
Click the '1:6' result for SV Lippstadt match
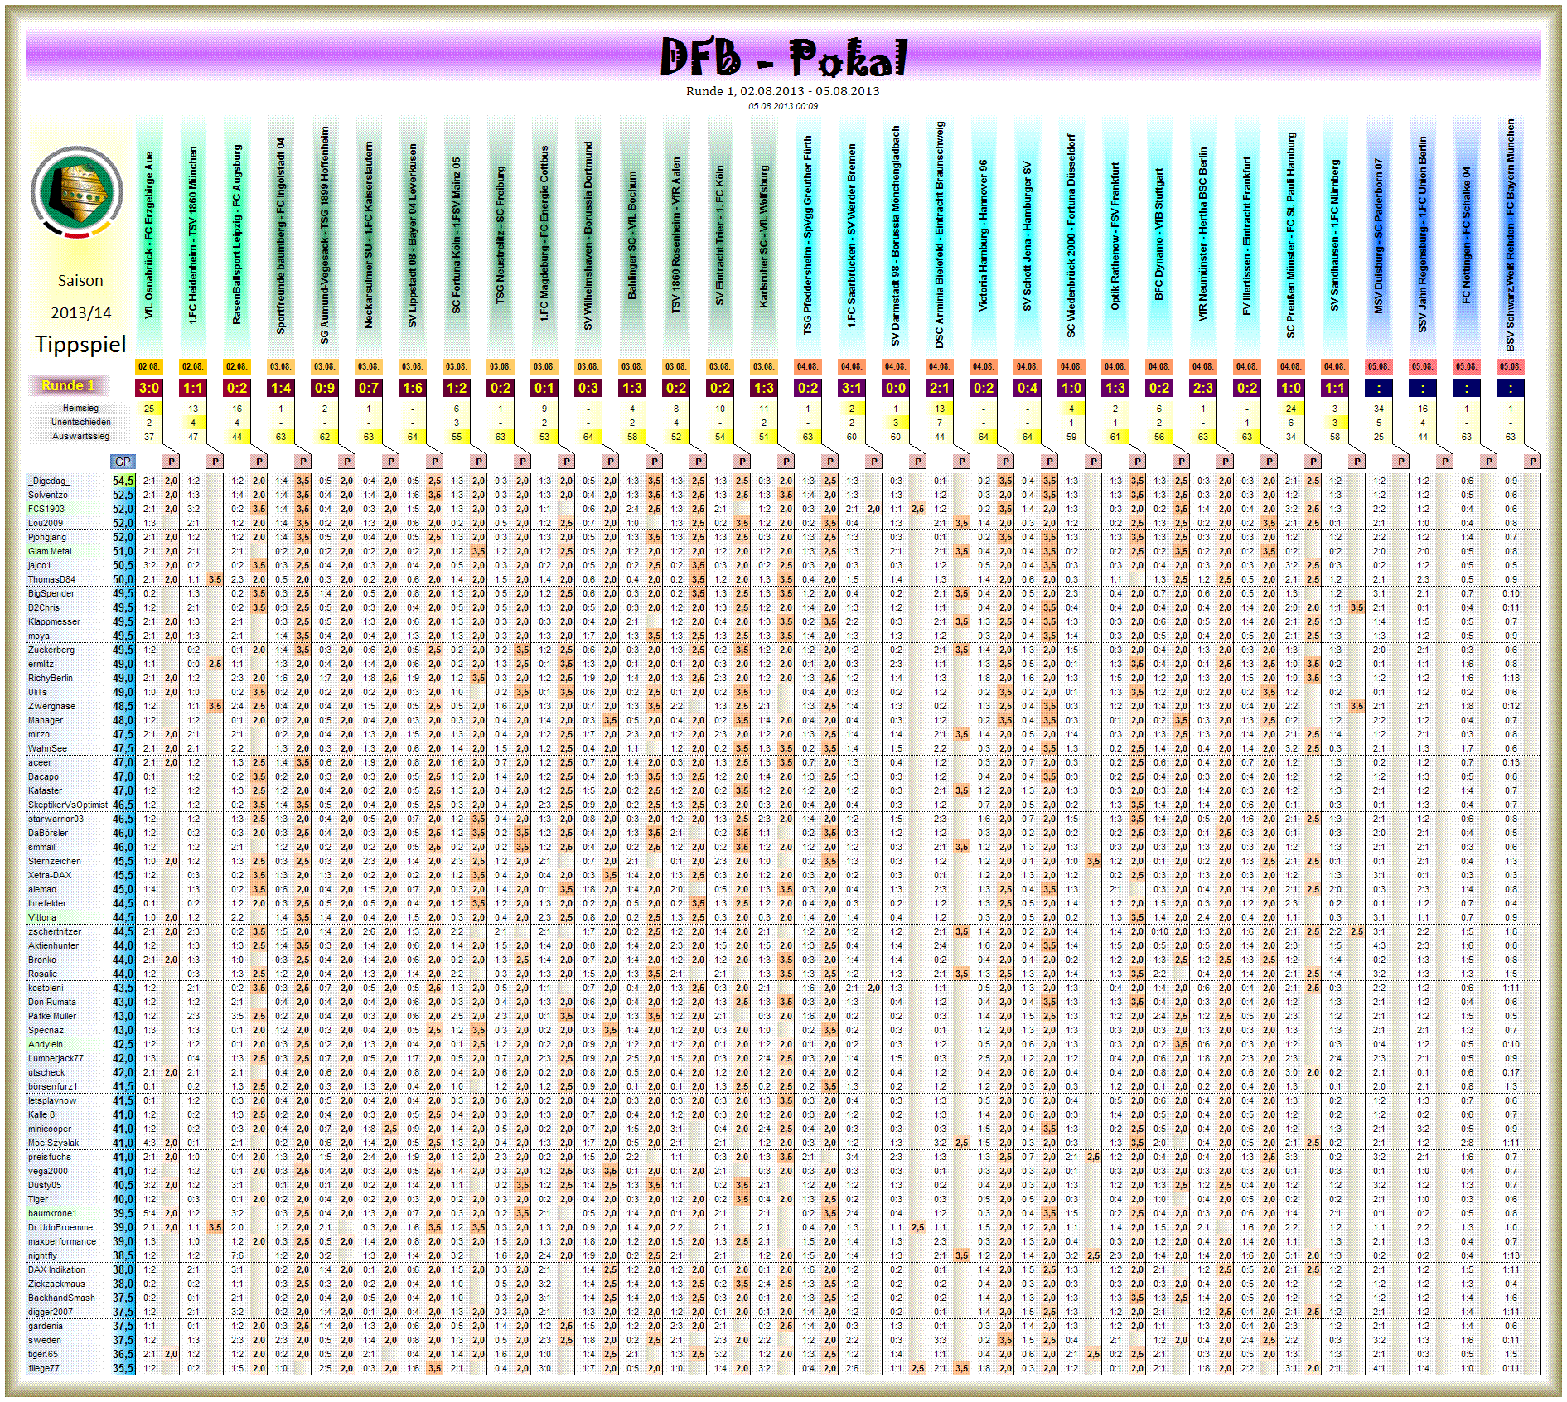coord(413,387)
